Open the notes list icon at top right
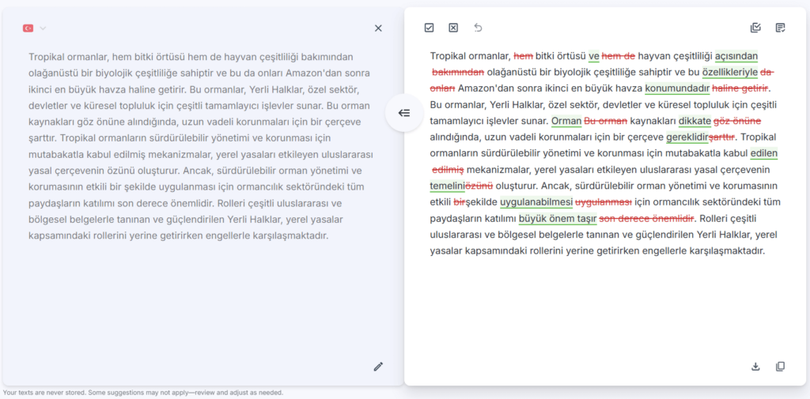 tap(781, 28)
